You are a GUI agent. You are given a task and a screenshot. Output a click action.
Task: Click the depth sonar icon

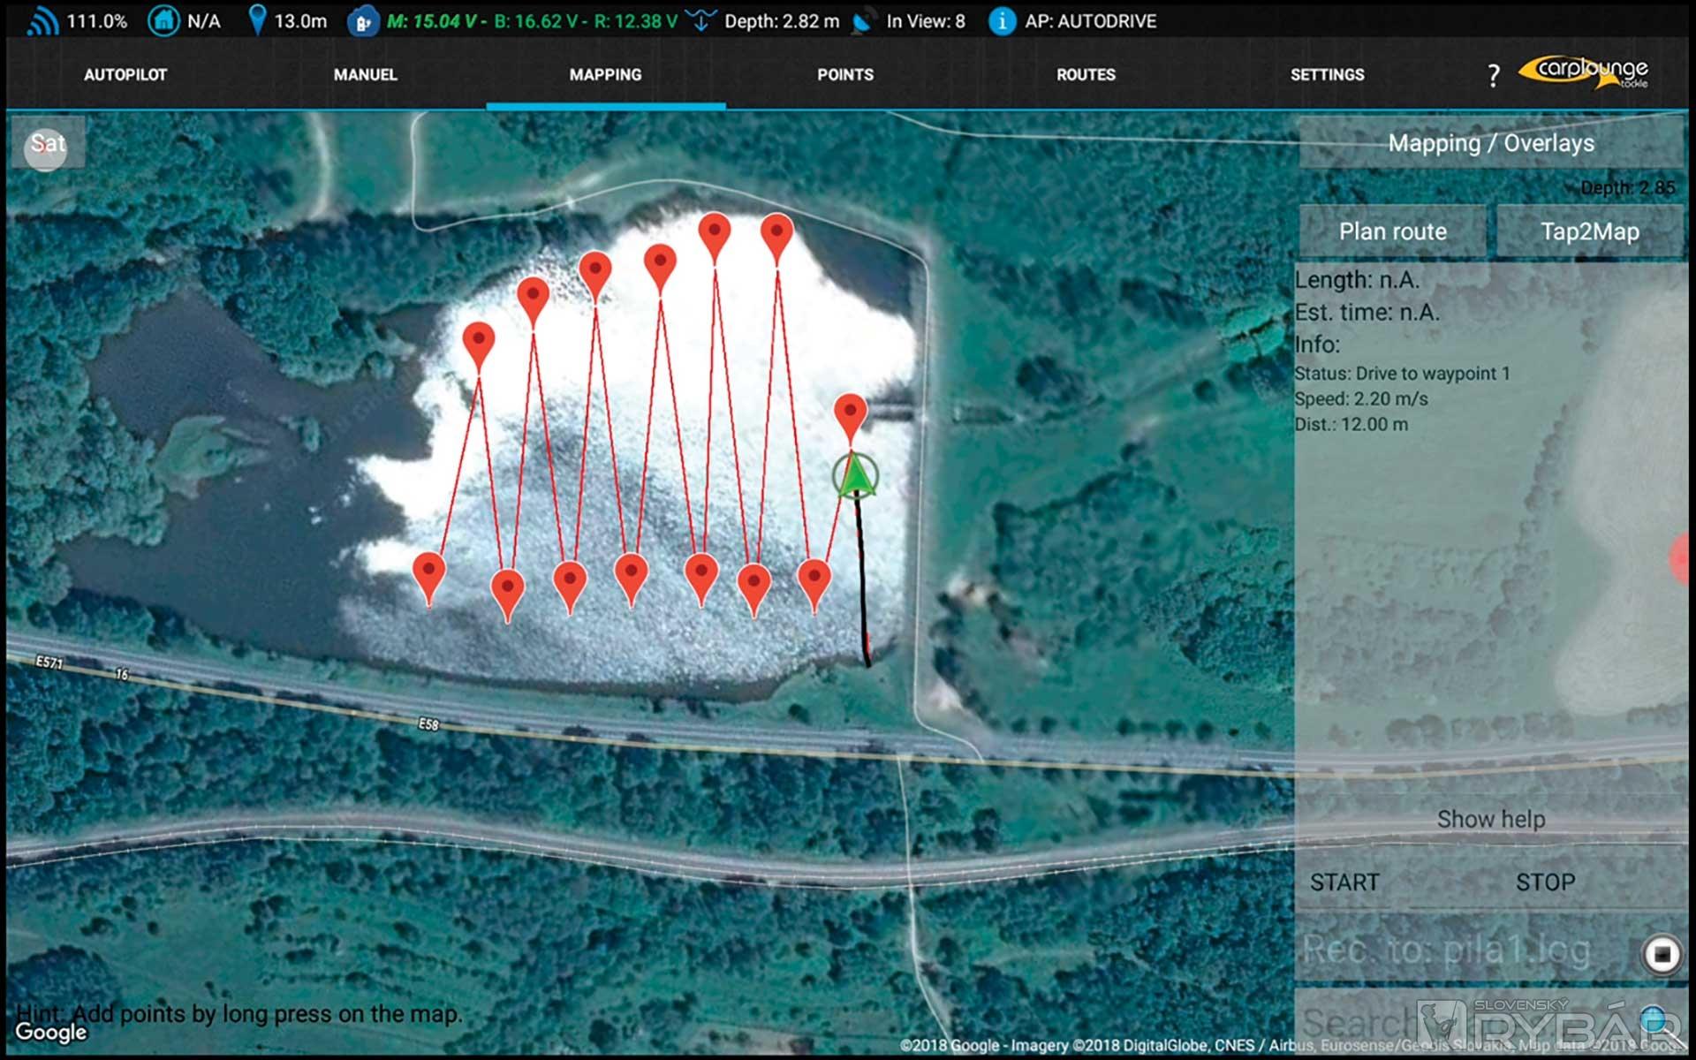tap(701, 21)
